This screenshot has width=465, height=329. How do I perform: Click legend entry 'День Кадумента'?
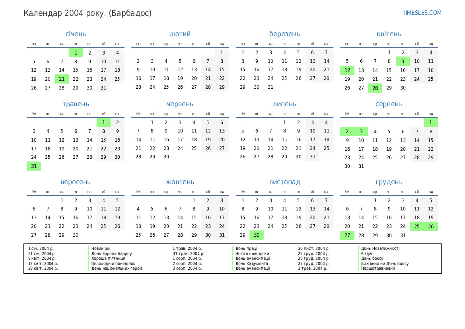[251, 263]
